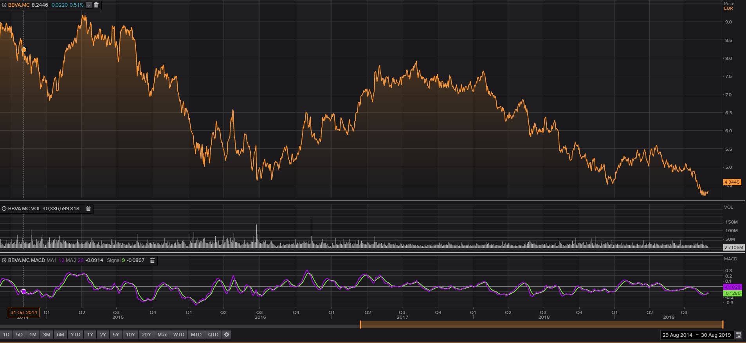Switch to the 2Y time range
746x343 pixels.
(103, 335)
